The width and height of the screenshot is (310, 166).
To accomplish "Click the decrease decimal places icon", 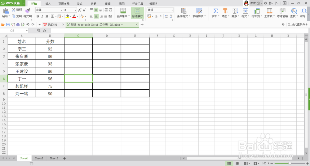I will 171,16.
